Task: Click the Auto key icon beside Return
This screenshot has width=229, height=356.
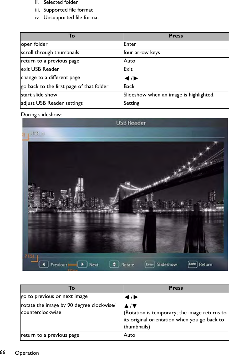Action: click(x=192, y=264)
